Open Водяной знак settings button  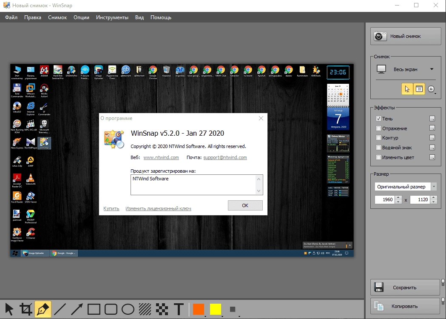pyautogui.click(x=432, y=148)
